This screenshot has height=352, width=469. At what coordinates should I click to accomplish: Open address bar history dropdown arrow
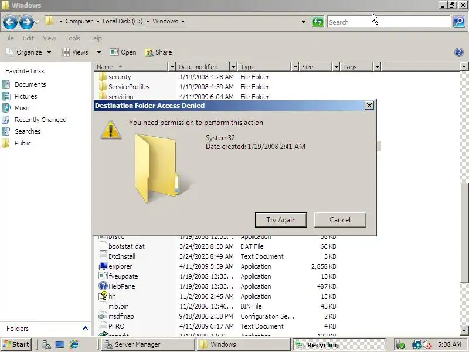[x=303, y=22]
